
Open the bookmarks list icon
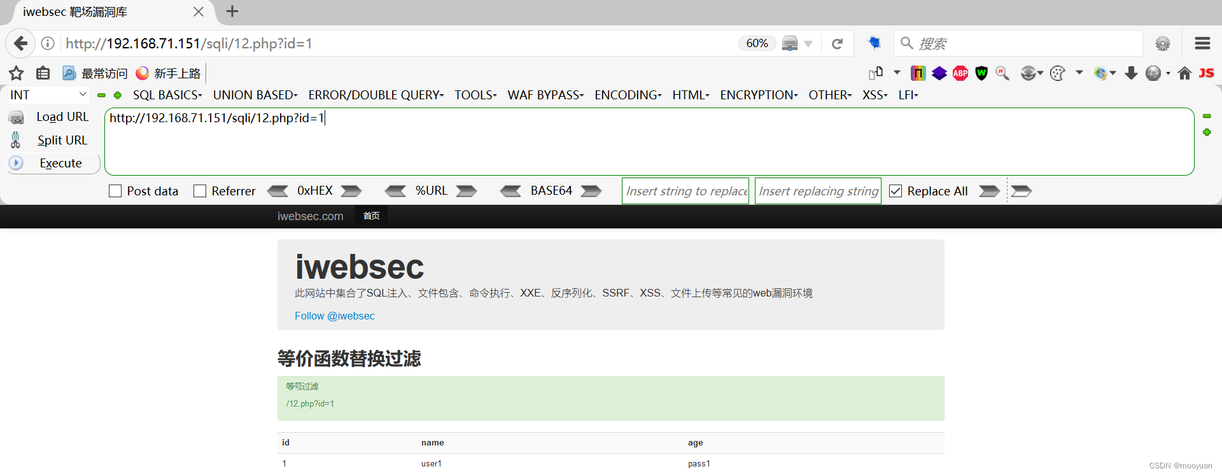click(x=43, y=73)
